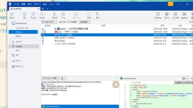Click the parent commit link f7fec044b1
Viewport: 193px width, 108px height.
49,84
